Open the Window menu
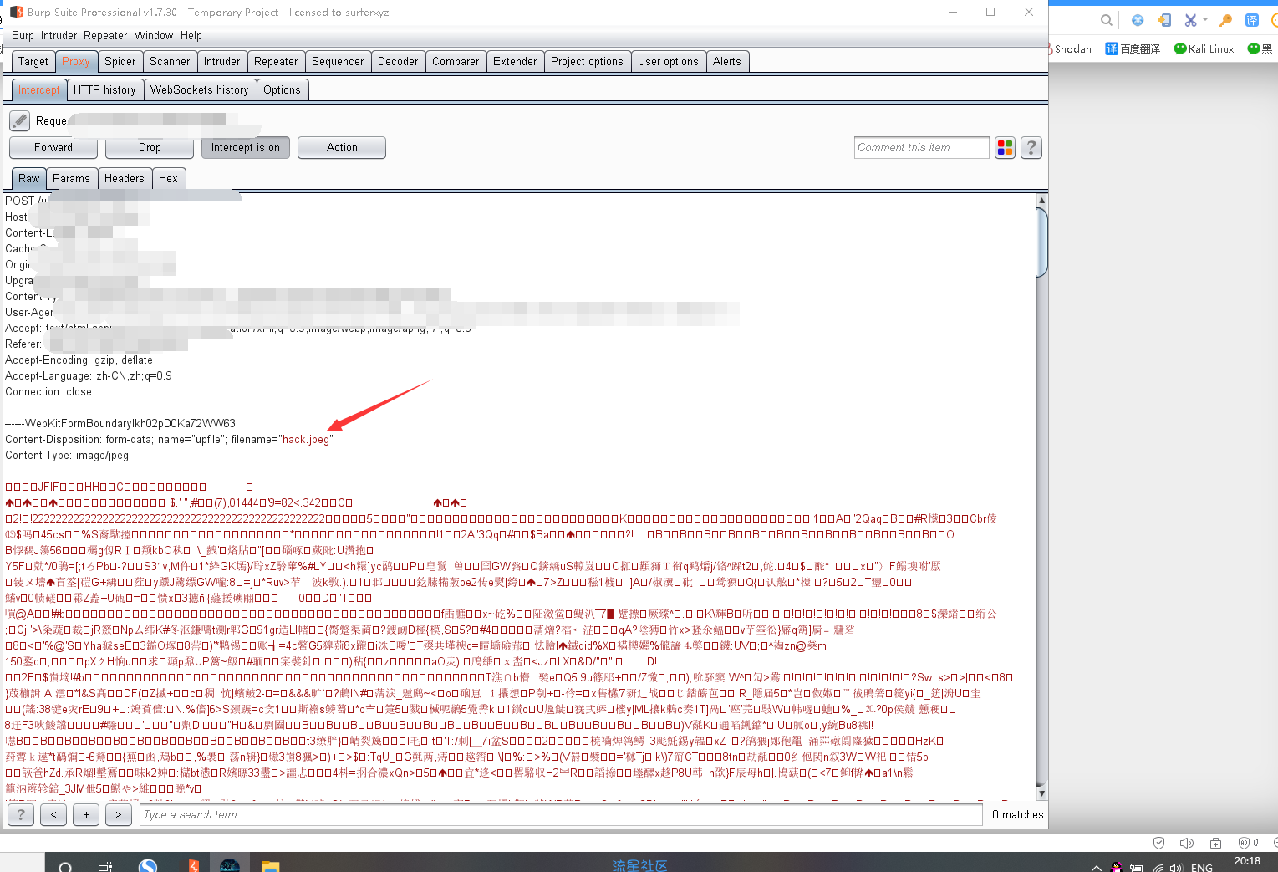Image resolution: width=1278 pixels, height=872 pixels. tap(154, 35)
